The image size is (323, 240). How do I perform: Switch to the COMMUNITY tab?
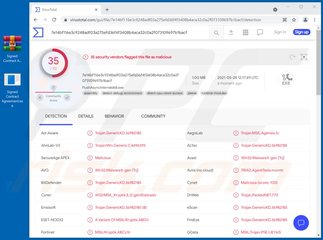[x=153, y=116]
